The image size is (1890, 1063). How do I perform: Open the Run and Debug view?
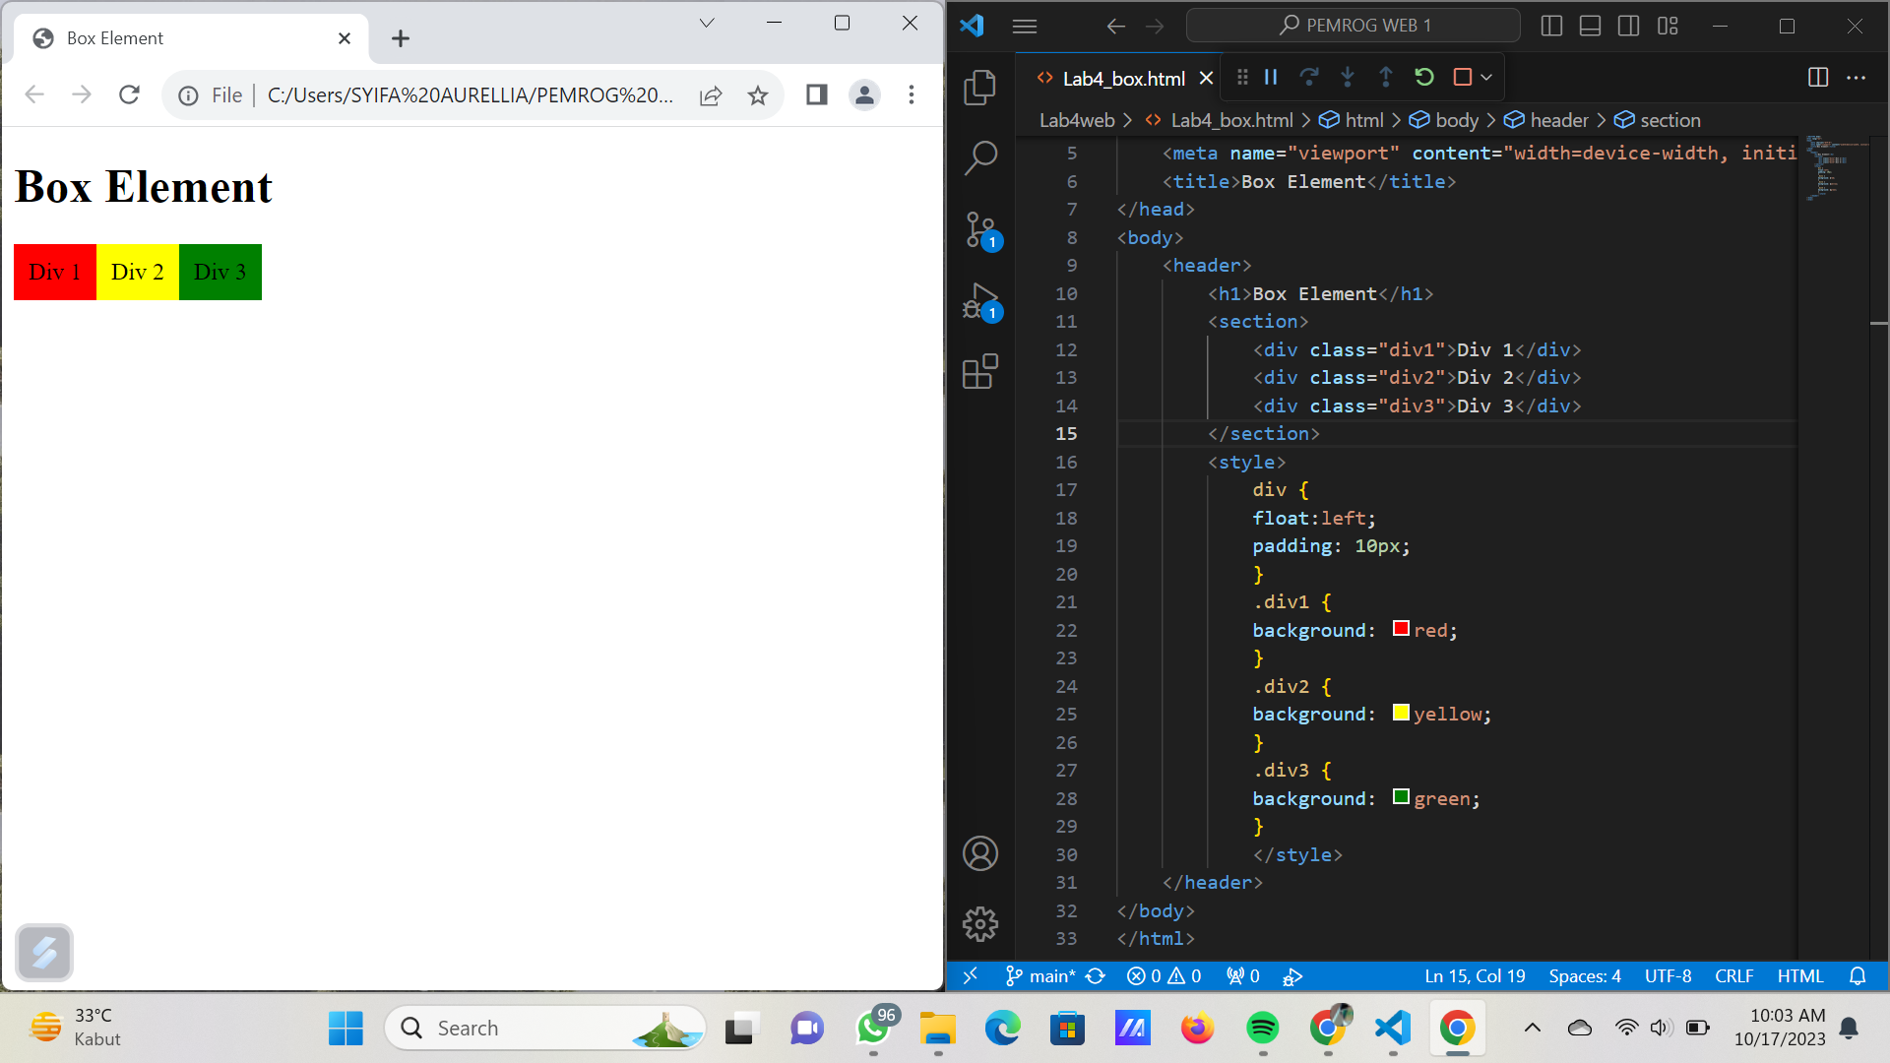(977, 301)
